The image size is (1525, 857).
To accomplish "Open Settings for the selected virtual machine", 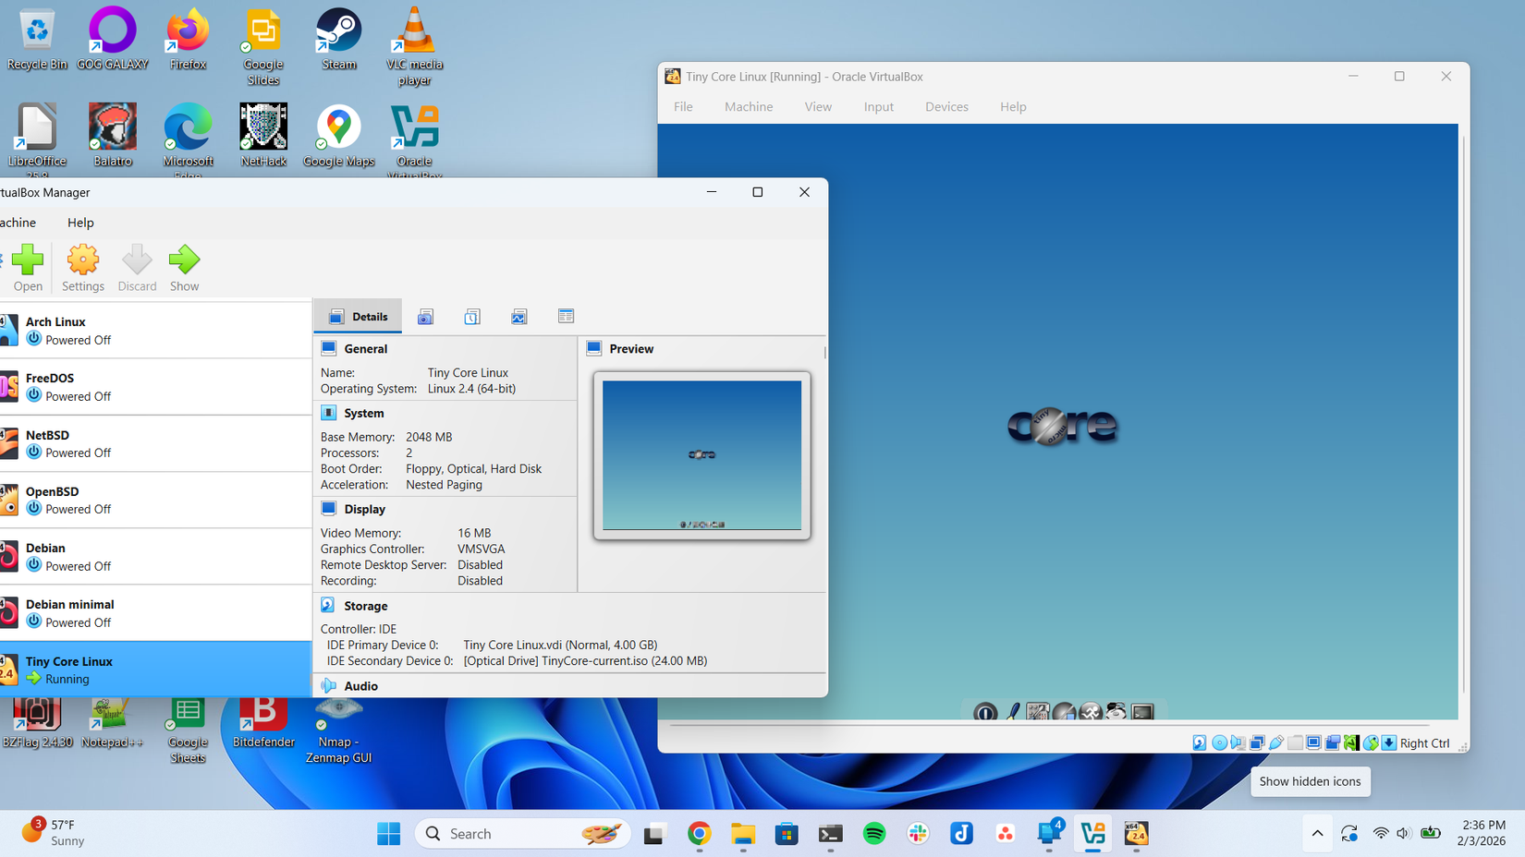I will [x=82, y=268].
